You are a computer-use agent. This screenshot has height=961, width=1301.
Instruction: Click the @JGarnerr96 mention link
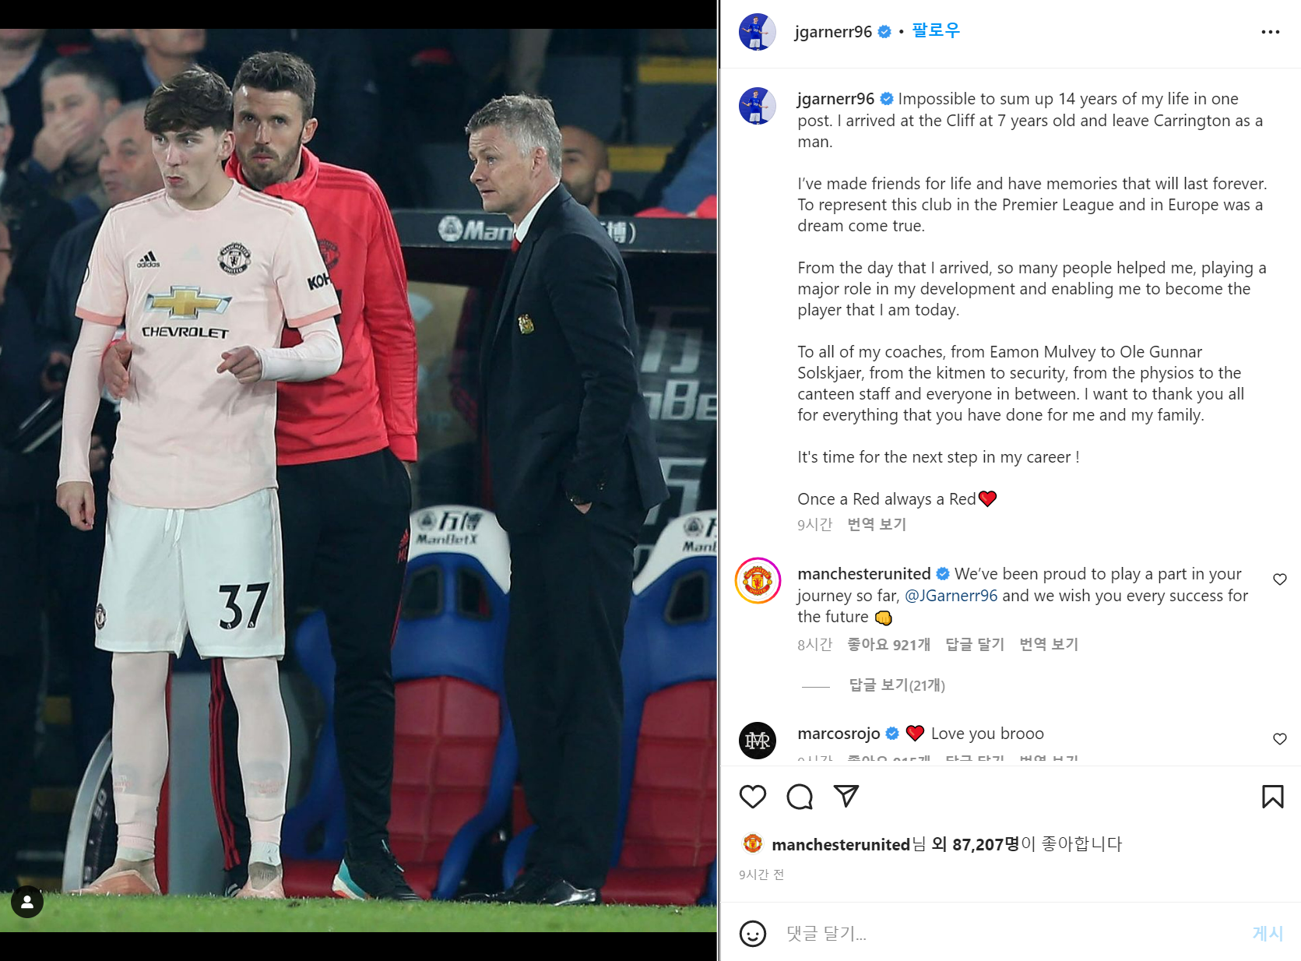951,596
